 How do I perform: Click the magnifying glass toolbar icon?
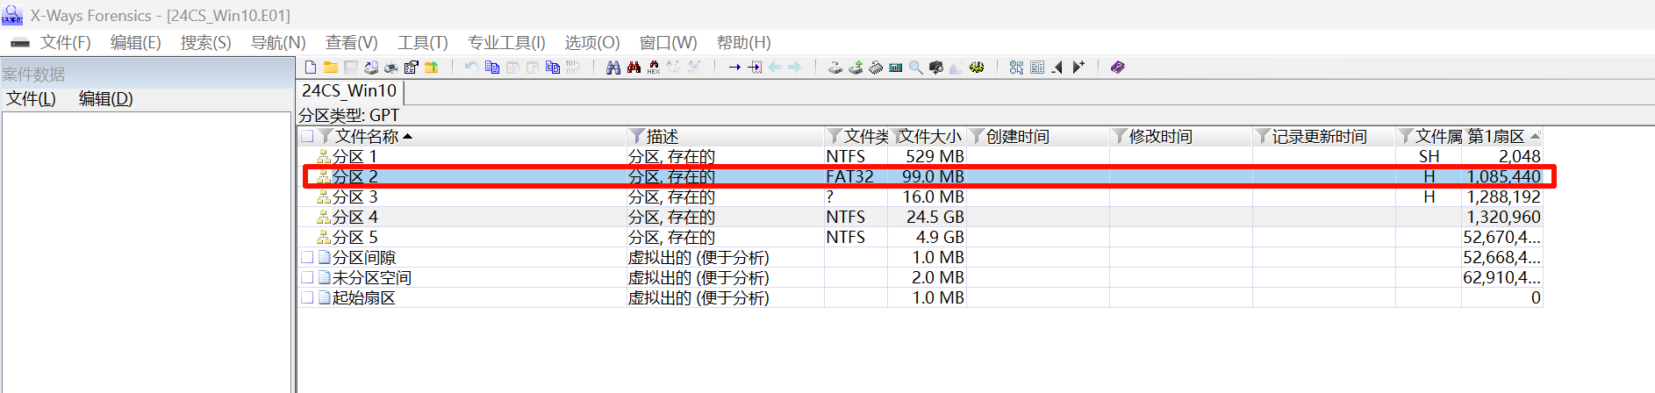click(916, 68)
